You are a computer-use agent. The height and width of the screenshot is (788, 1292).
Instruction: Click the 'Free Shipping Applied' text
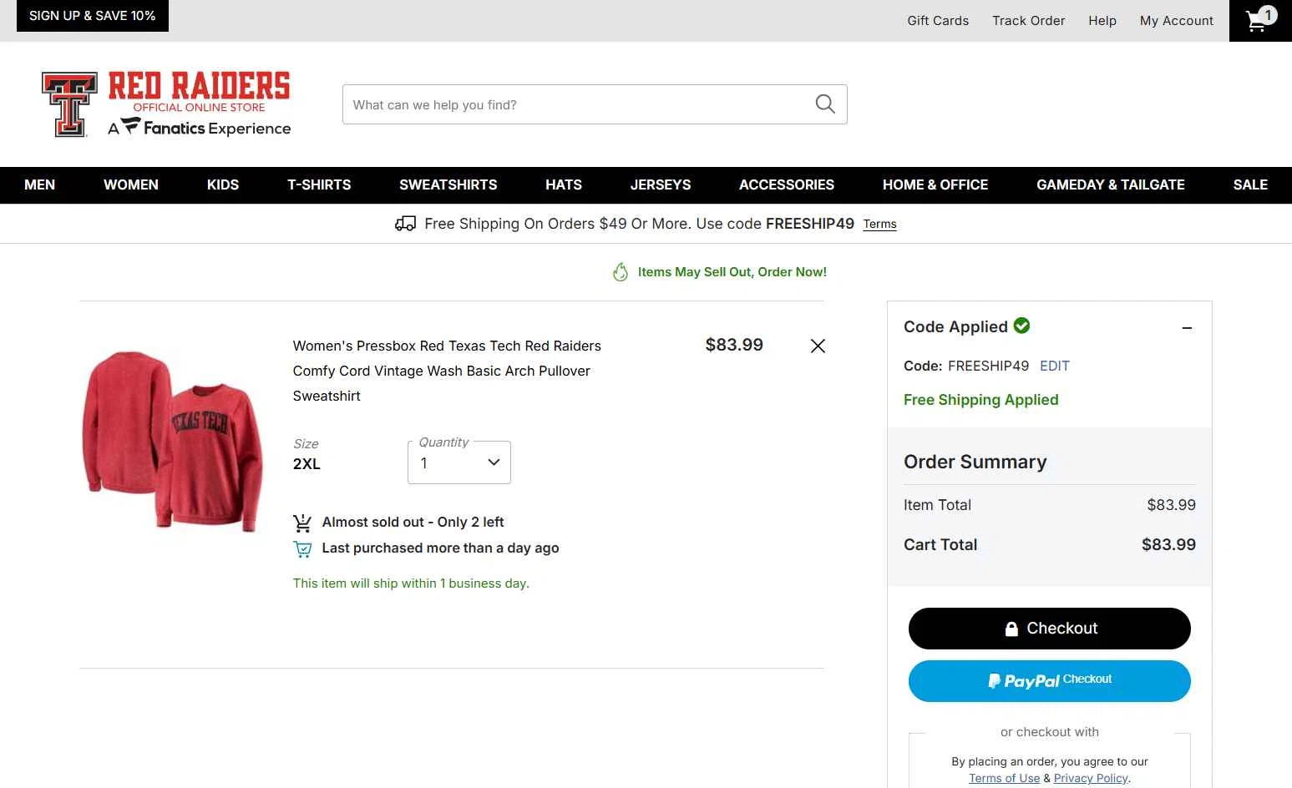point(981,400)
